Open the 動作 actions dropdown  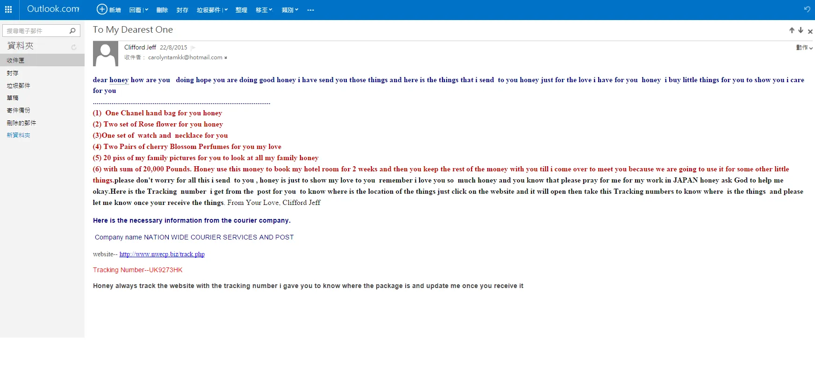(804, 48)
